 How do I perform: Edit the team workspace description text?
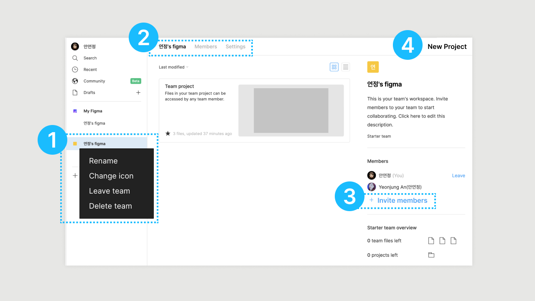pyautogui.click(x=408, y=112)
